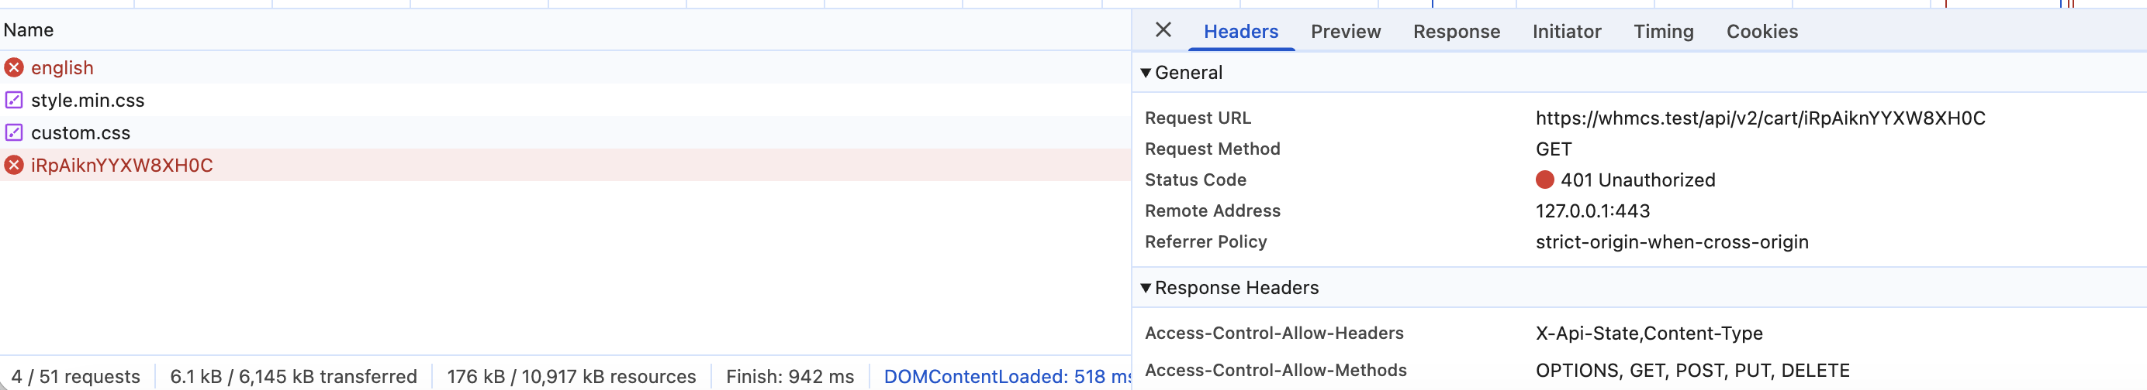View the Cookies tab
Screen dimensions: 2147x390
pyautogui.click(x=1762, y=32)
